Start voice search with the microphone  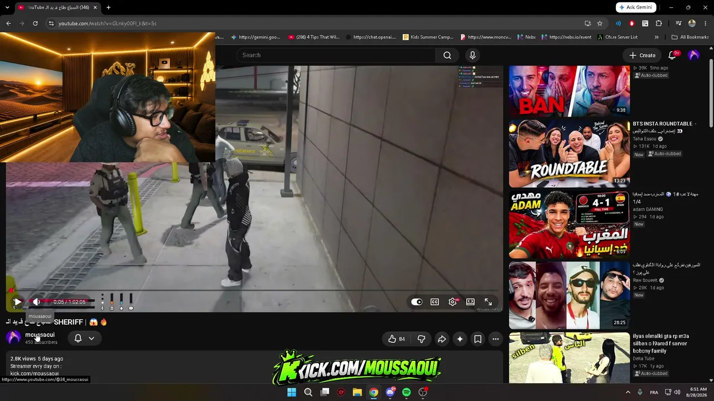[x=472, y=55]
